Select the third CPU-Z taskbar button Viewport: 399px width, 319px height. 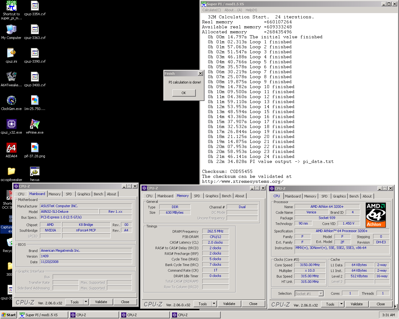pos(195,315)
